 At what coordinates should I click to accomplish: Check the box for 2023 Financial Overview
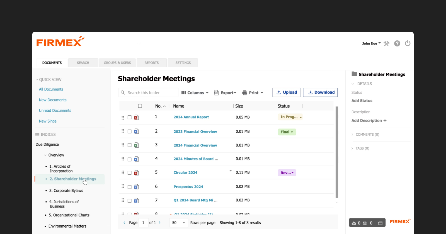(x=130, y=131)
